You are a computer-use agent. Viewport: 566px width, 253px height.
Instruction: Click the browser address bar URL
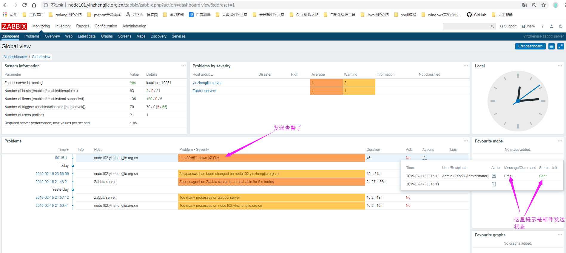(151, 5)
